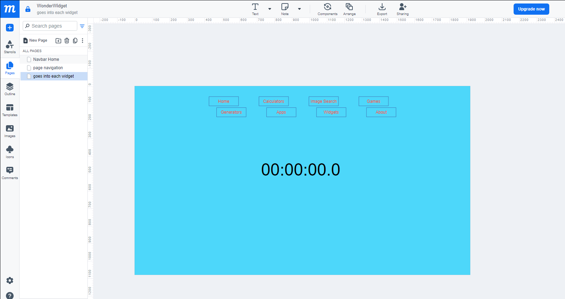Open the Comments panel
The width and height of the screenshot is (565, 299).
tap(10, 173)
